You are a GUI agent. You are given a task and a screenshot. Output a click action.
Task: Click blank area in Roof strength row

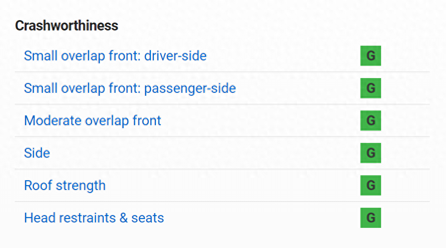[231, 186]
